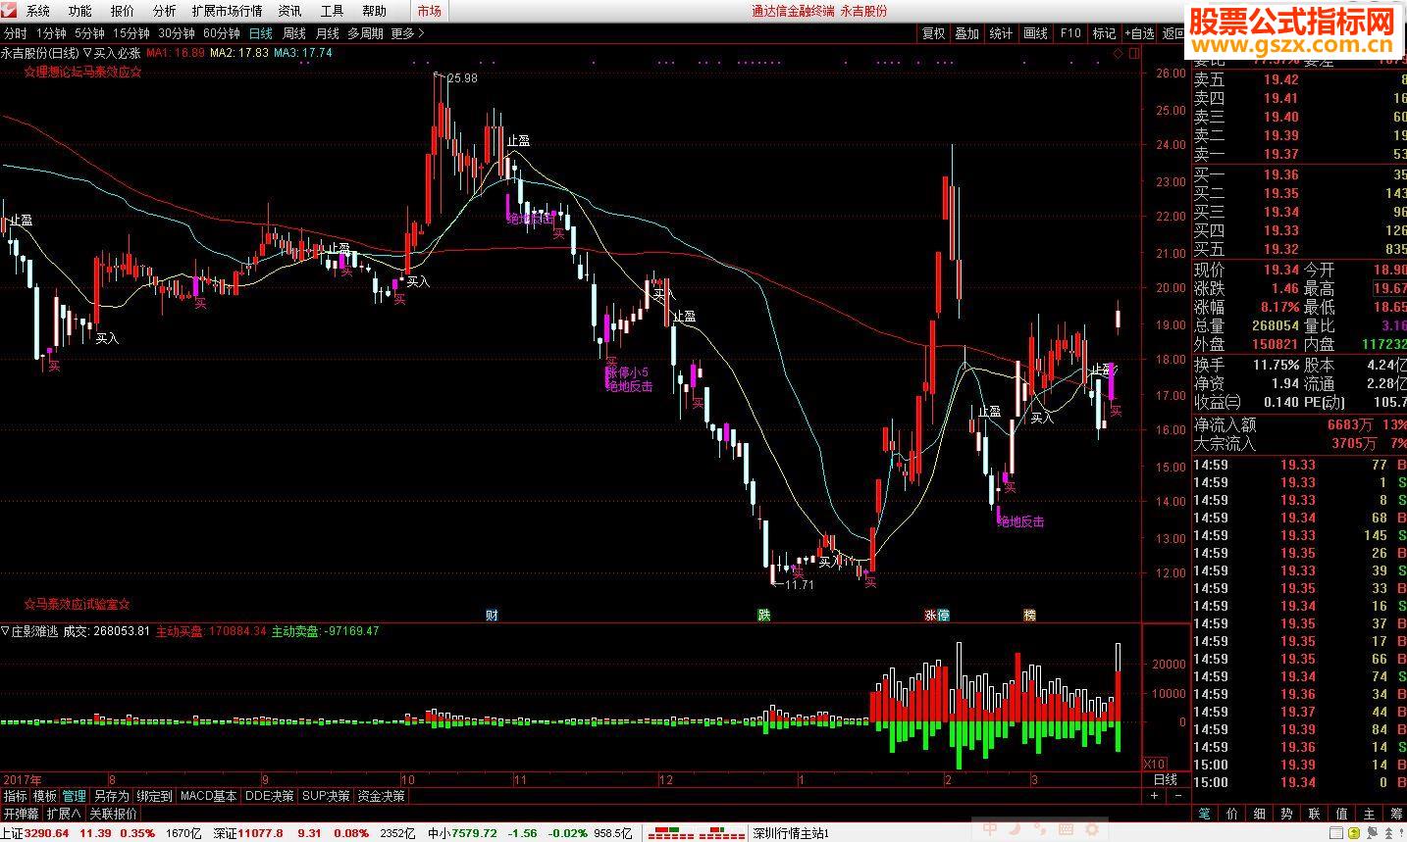Click the 标记 mark button
1407x842 pixels.
1104,33
